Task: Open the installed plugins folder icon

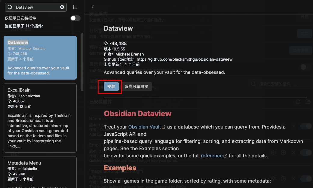Action: pyautogui.click(x=308, y=102)
